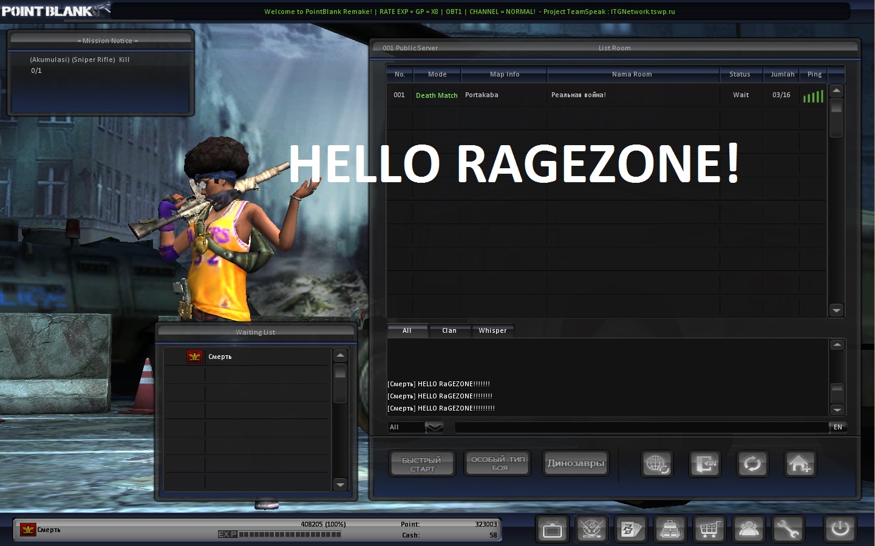Open the inventory backpack

coord(670,529)
